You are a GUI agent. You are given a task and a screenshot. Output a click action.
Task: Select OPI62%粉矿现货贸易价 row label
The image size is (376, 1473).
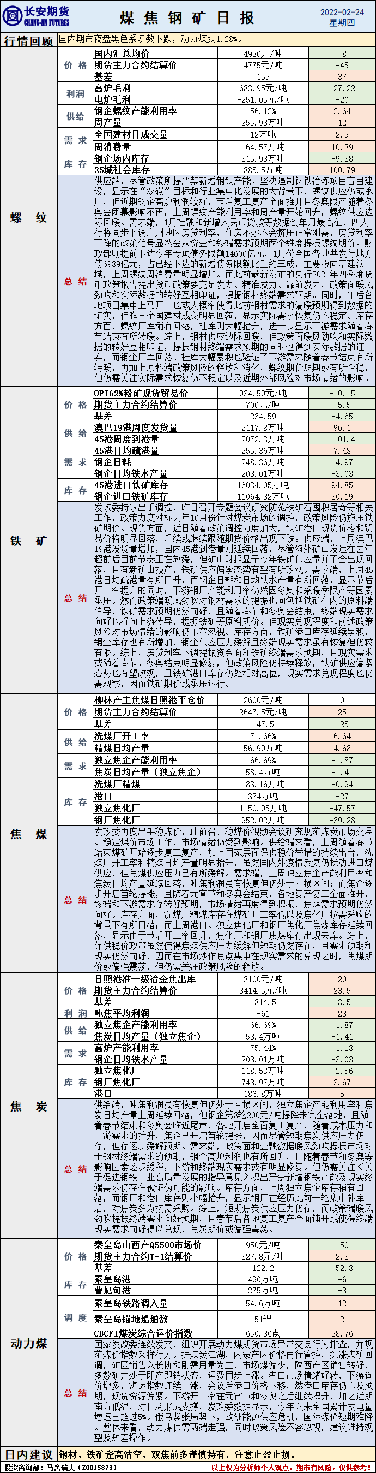[x=141, y=394]
